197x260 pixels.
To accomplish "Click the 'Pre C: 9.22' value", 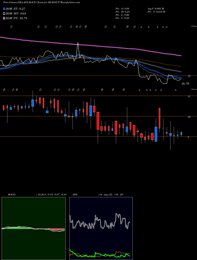I will pyautogui.click(x=123, y=18).
